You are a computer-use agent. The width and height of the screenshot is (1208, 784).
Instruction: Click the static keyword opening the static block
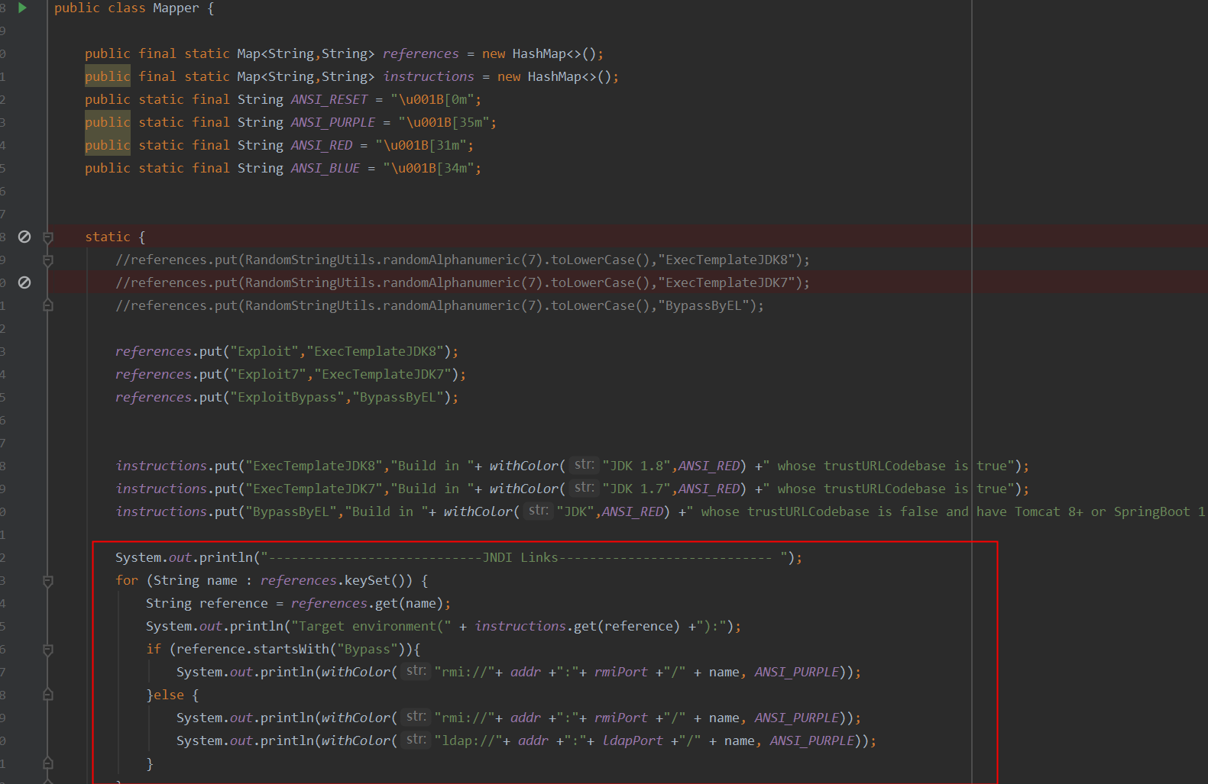[x=108, y=237]
